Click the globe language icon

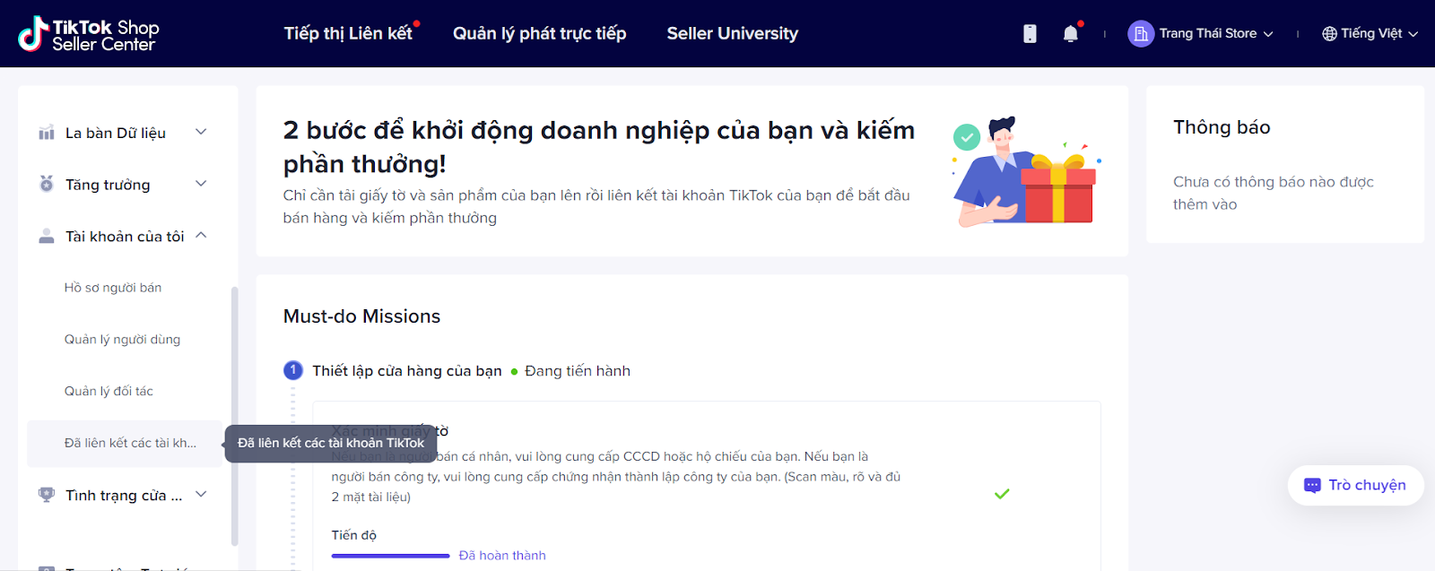[x=1329, y=34]
